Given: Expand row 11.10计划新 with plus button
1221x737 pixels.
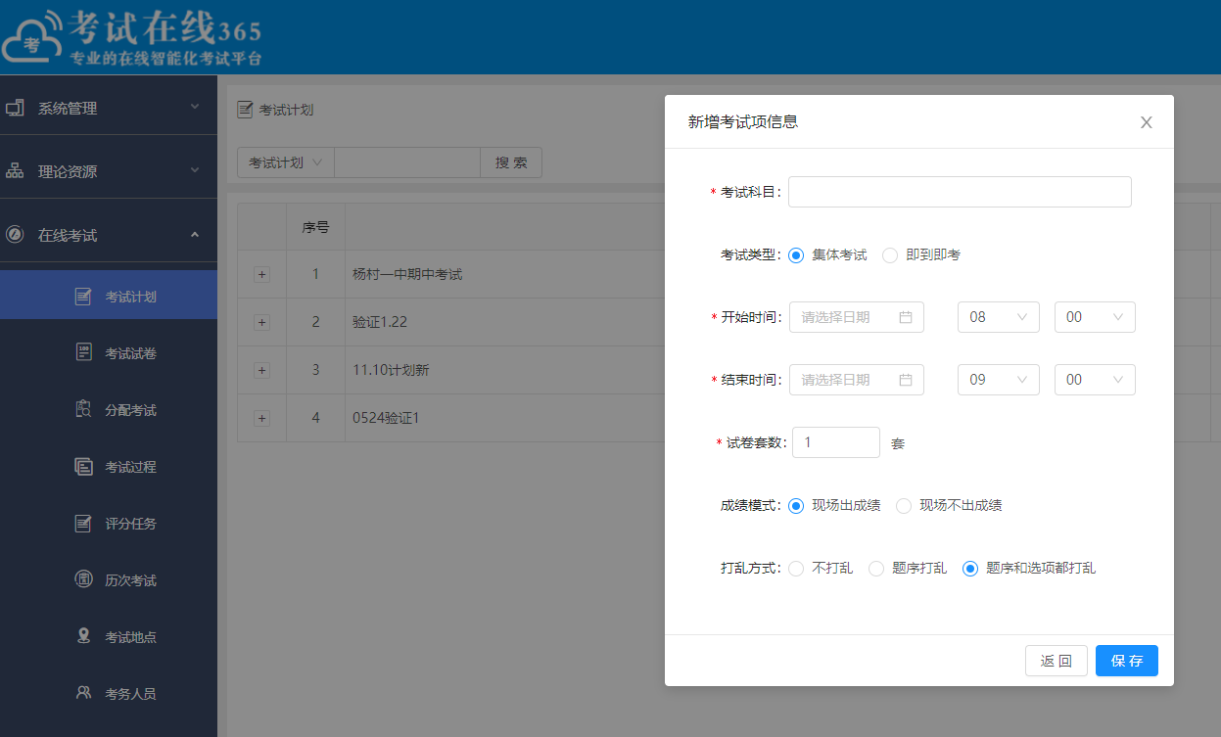Looking at the screenshot, I should point(261,370).
